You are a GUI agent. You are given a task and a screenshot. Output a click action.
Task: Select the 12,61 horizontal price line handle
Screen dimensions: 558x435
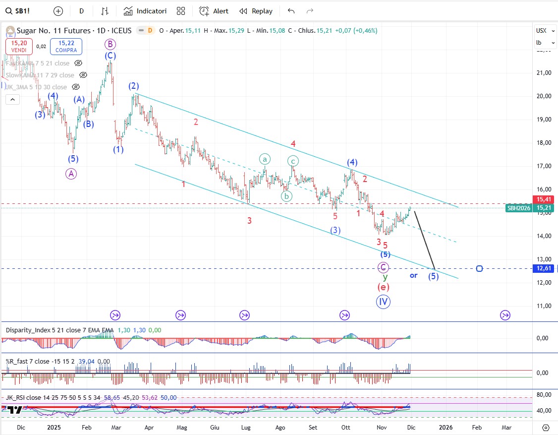(479, 268)
